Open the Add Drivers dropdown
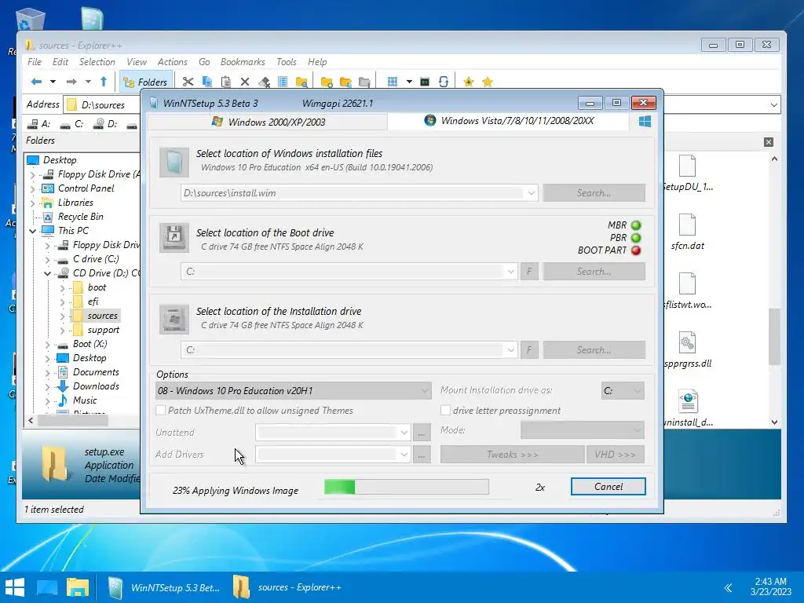Viewport: 804px width, 603px height. click(404, 455)
